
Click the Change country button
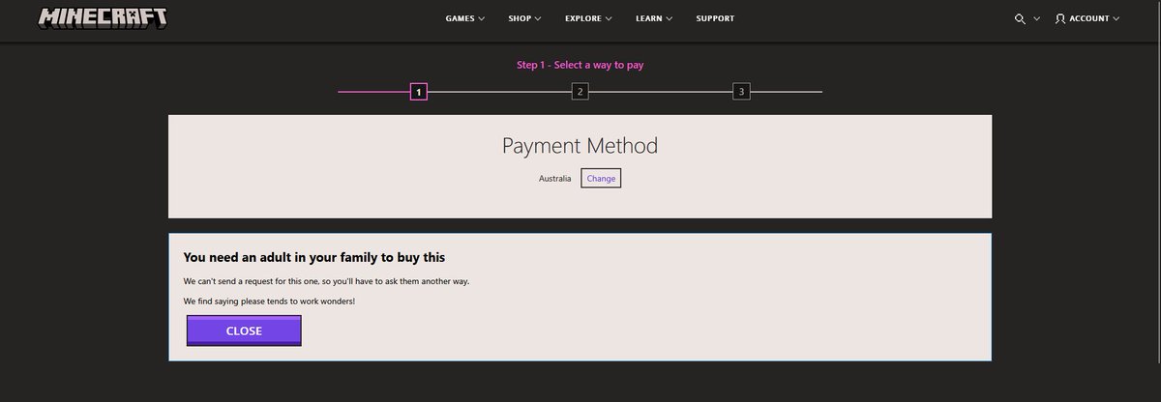[x=601, y=179]
